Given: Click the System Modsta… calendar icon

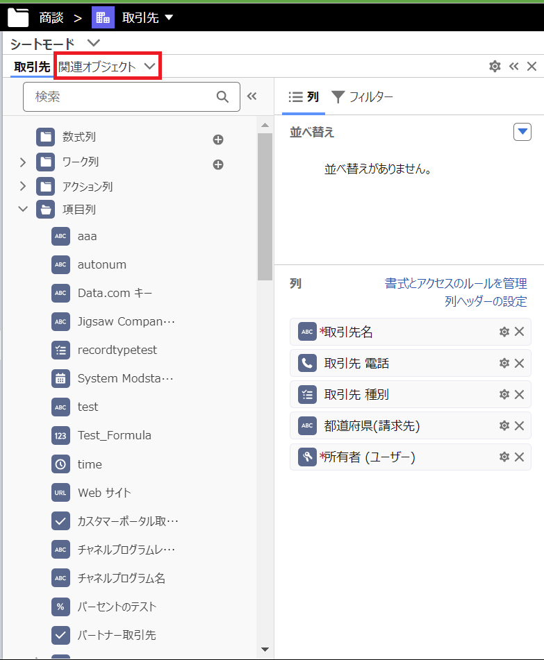Looking at the screenshot, I should (x=60, y=378).
